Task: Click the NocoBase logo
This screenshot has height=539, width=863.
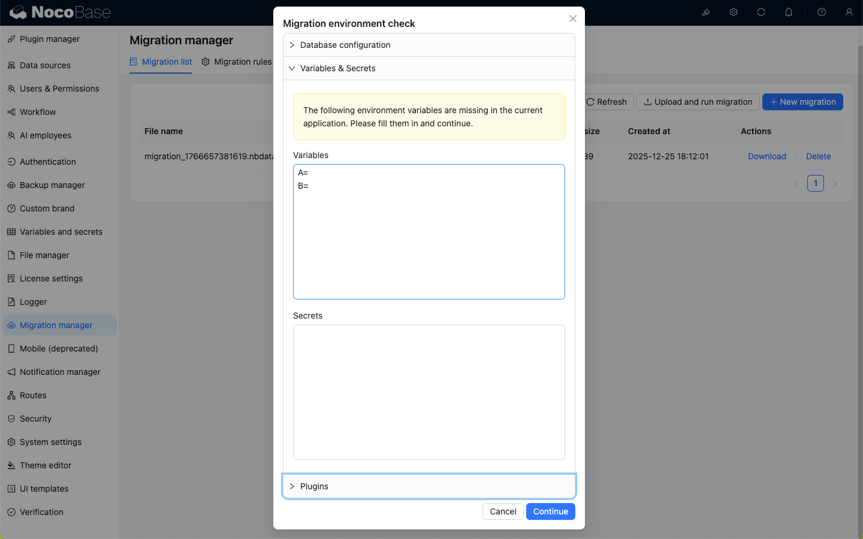Action: coord(60,12)
